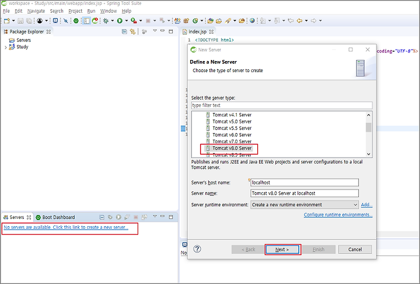
Task: Click the New Java Package icon
Action: pyautogui.click(x=187, y=20)
